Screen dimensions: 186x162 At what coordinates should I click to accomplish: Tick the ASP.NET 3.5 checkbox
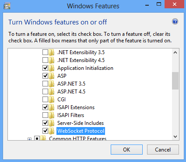45,84
